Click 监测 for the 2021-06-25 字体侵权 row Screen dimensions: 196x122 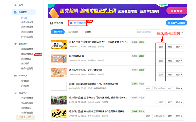coord(161,75)
